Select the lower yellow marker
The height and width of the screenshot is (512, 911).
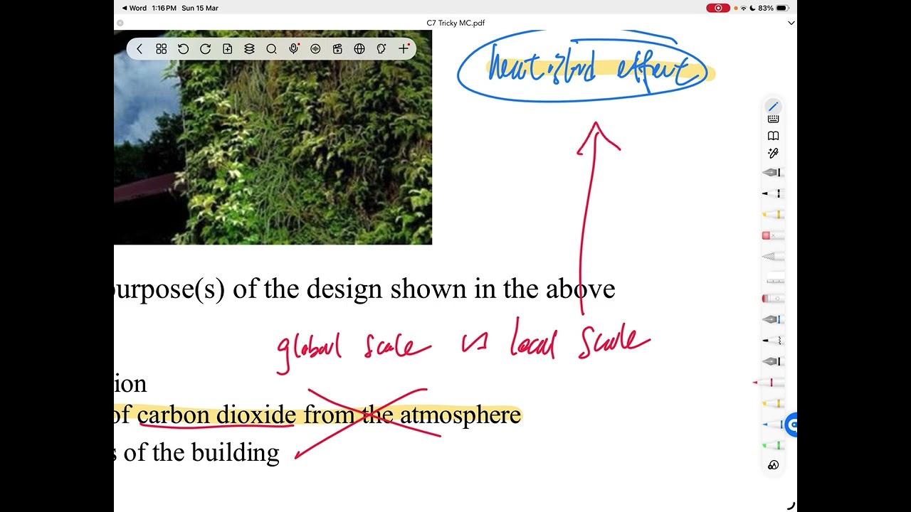click(773, 403)
